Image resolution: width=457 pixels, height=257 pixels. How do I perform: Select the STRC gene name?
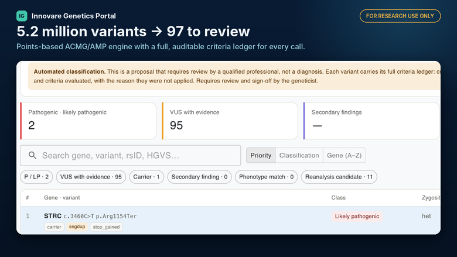point(53,216)
